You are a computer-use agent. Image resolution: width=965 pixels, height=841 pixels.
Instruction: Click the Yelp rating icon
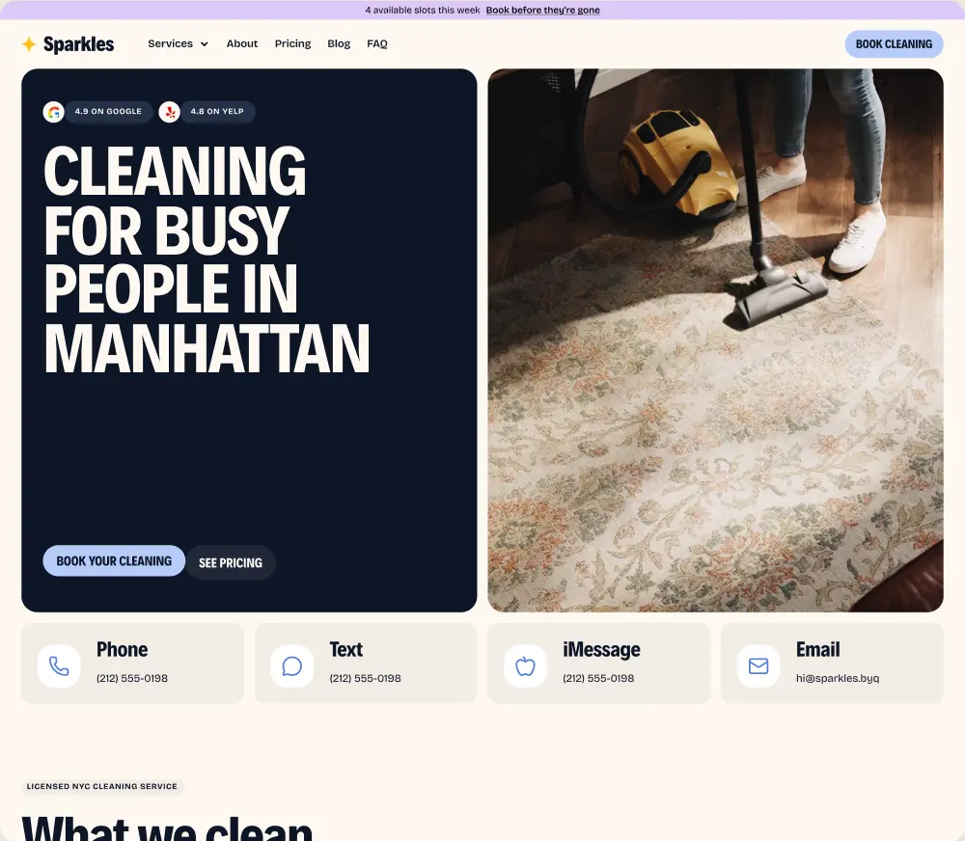point(169,112)
